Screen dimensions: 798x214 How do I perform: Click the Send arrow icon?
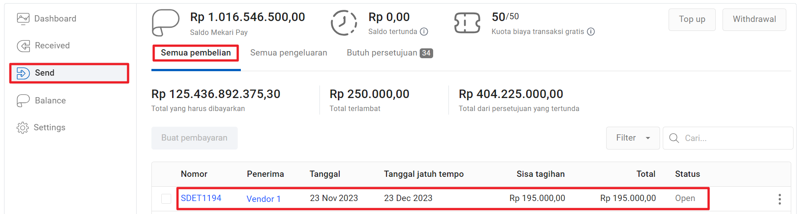pyautogui.click(x=23, y=73)
